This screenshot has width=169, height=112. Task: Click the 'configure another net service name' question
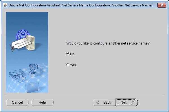click(108, 43)
